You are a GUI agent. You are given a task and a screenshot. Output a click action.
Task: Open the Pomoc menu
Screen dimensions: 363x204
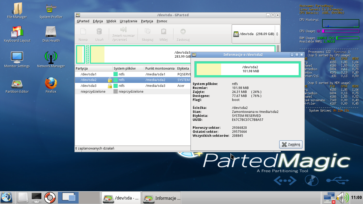[162, 21]
